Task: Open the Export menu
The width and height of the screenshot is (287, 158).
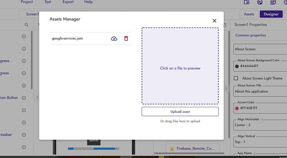Action: [x=68, y=2]
